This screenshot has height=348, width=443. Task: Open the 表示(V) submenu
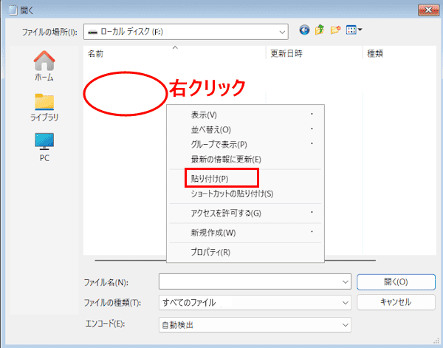[245, 115]
